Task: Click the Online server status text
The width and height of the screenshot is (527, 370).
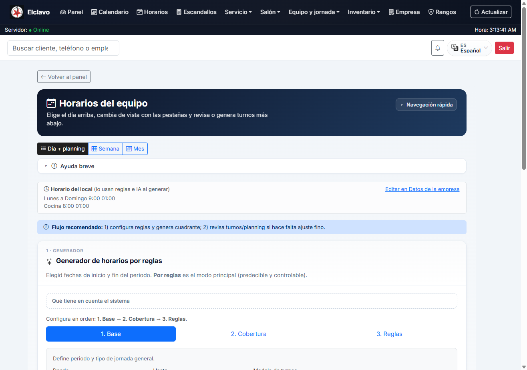Action: pos(41,30)
